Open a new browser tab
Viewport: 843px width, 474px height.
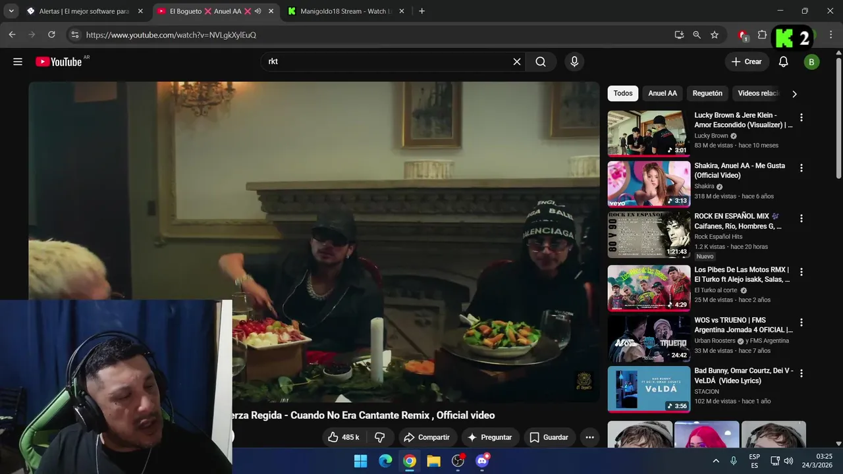coord(421,11)
